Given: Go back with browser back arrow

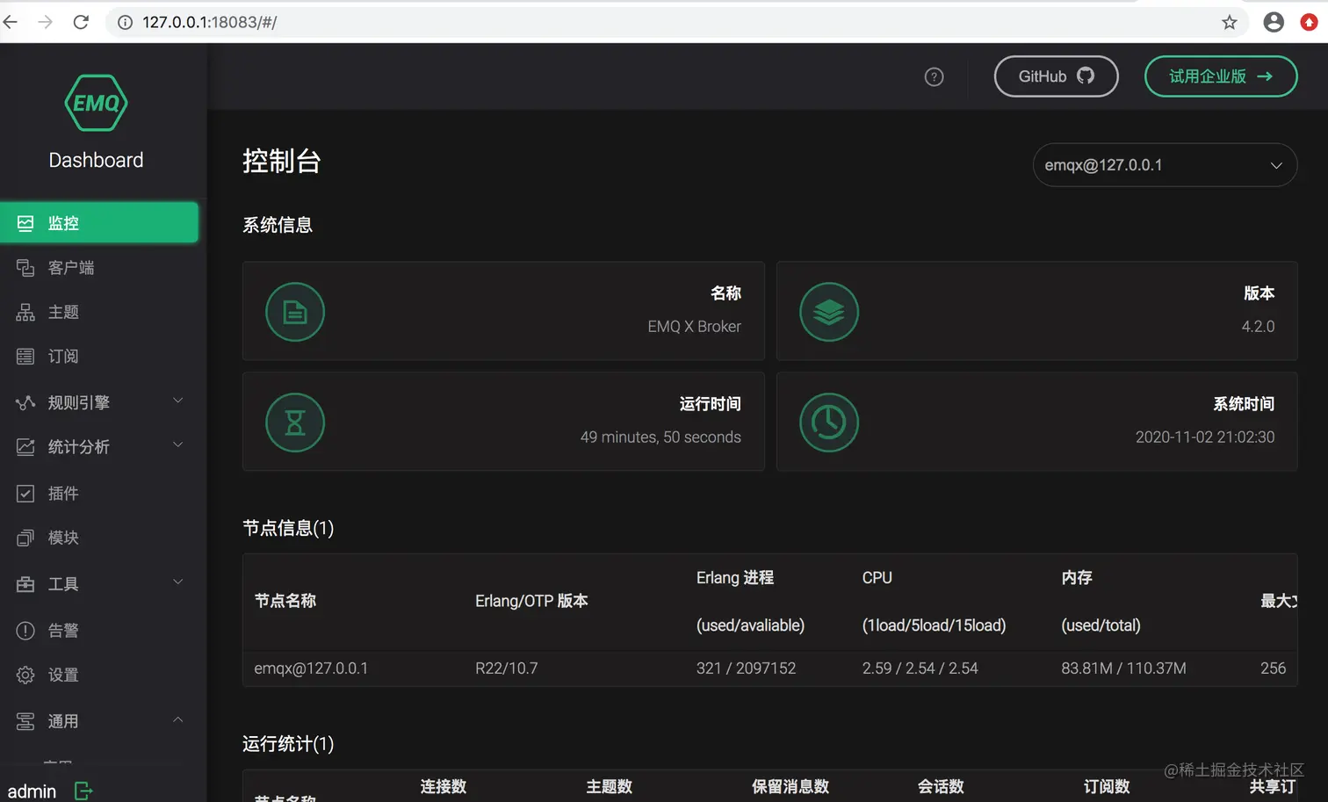Looking at the screenshot, I should 11,22.
